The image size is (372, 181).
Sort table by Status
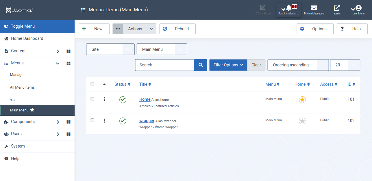coord(123,84)
